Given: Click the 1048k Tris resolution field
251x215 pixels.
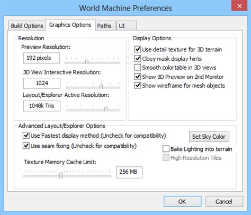Looking at the screenshot, I should pyautogui.click(x=42, y=106).
